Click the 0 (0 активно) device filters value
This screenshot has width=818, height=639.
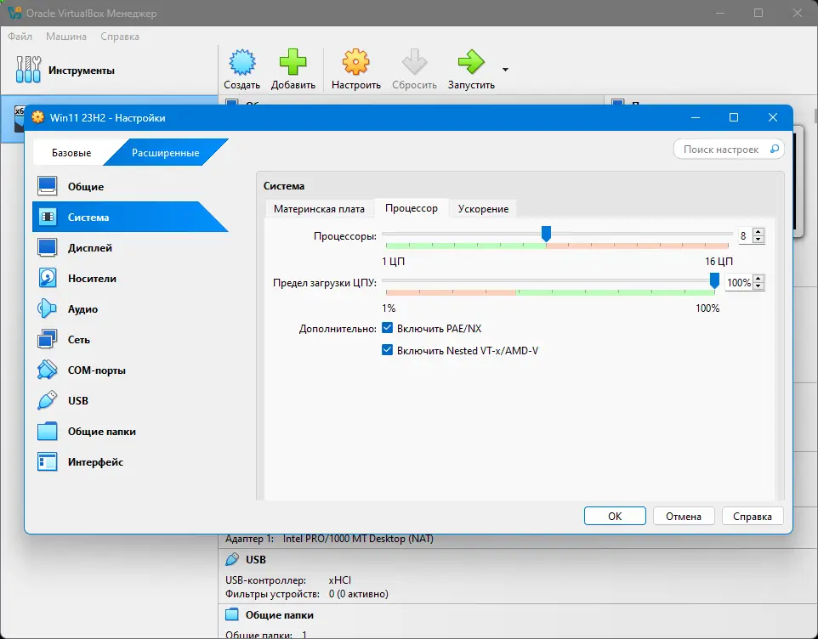358,594
